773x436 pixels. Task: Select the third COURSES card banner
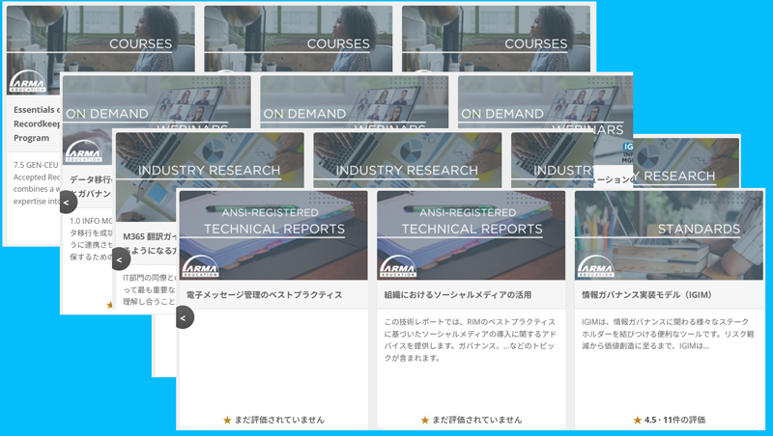pos(496,39)
